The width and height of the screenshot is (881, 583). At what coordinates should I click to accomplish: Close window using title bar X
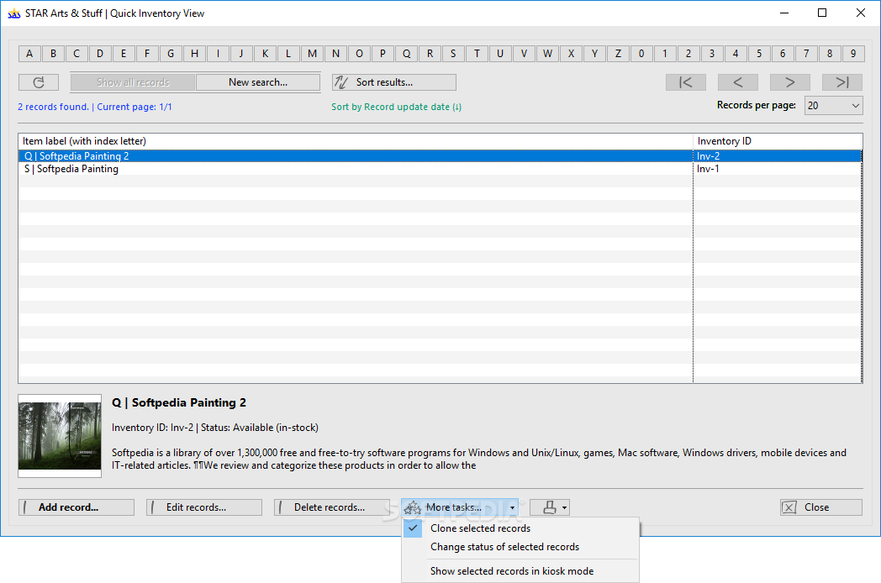[x=860, y=13]
